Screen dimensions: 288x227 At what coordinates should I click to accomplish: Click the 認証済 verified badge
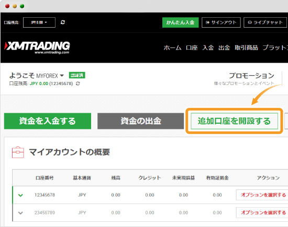coord(77,75)
